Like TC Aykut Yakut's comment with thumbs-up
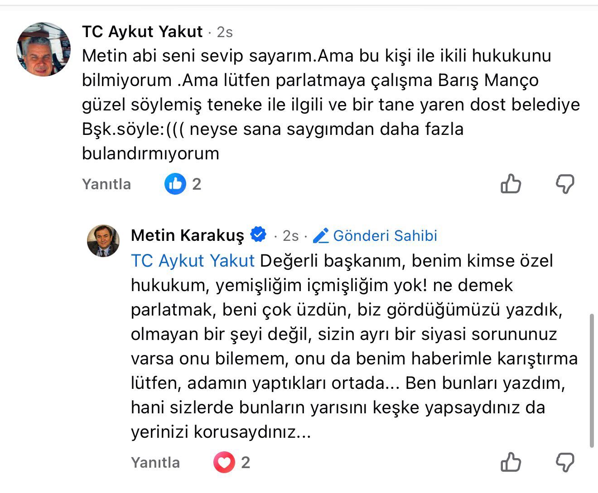Image resolution: width=598 pixels, height=493 pixels. pyautogui.click(x=511, y=184)
